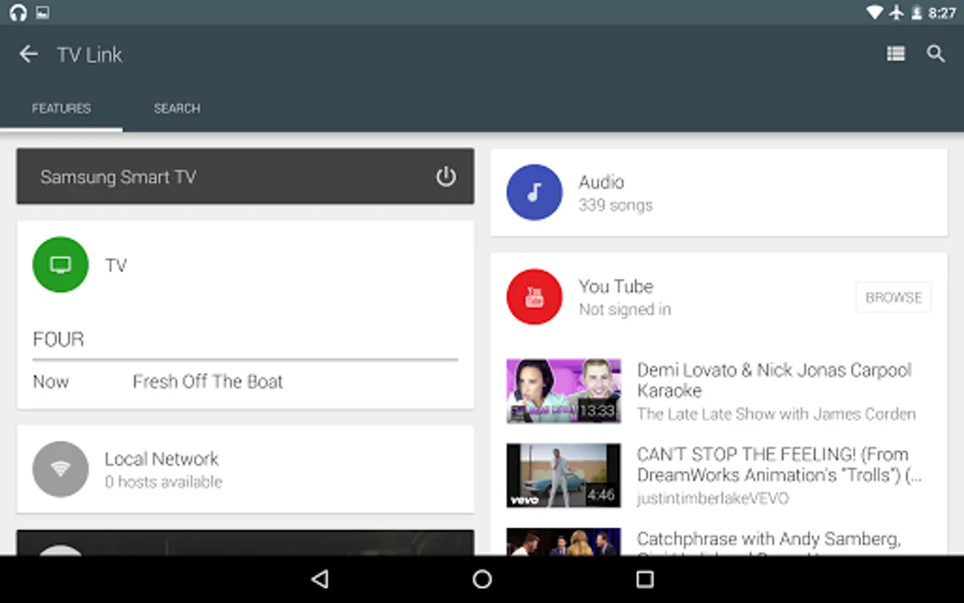Switch to the SEARCH tab
The width and height of the screenshot is (964, 603).
click(x=177, y=109)
